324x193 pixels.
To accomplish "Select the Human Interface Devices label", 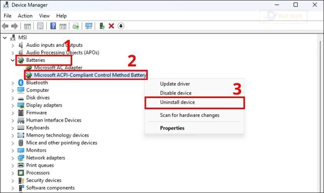I will (54, 120).
